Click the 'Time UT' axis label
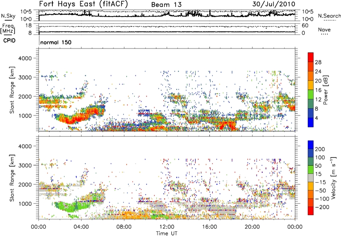 pos(167,233)
